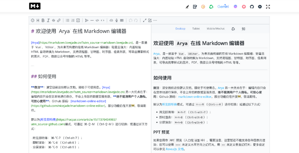Screen dimensions: 299x153
Task: Open the Arya link before '另一大优点在于' in preview
Action: [221, 88]
